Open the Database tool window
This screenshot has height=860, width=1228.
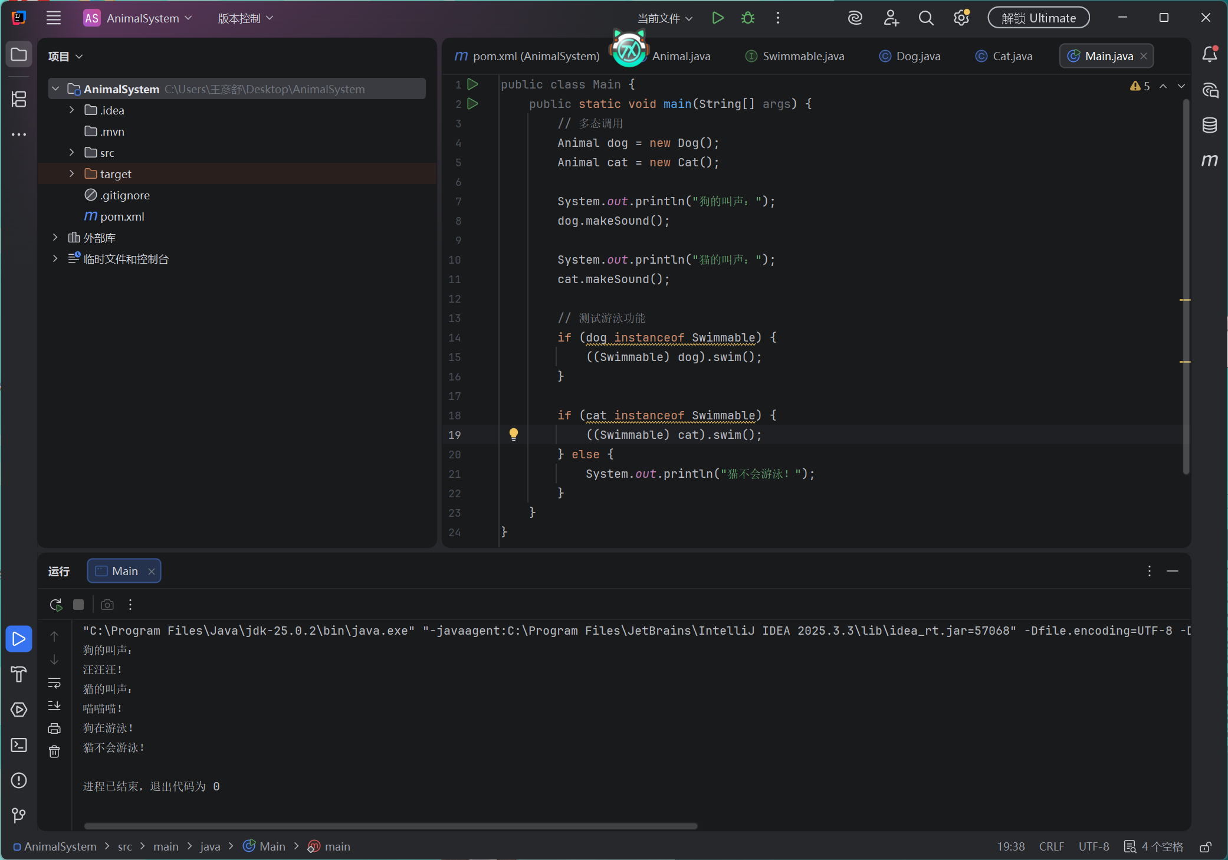pos(1209,125)
